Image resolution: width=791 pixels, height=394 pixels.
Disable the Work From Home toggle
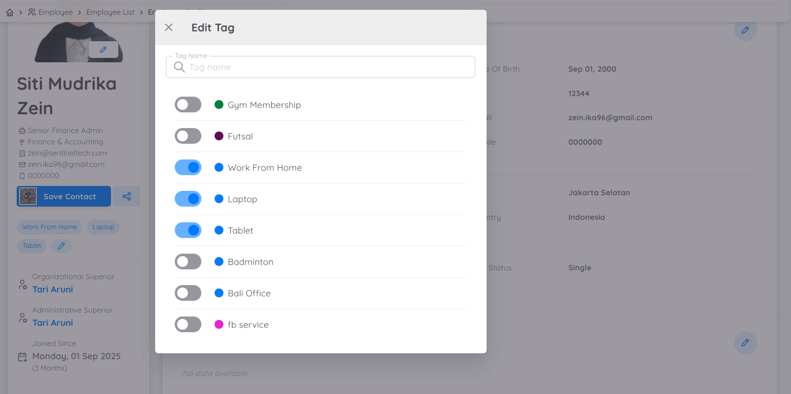[x=188, y=167]
